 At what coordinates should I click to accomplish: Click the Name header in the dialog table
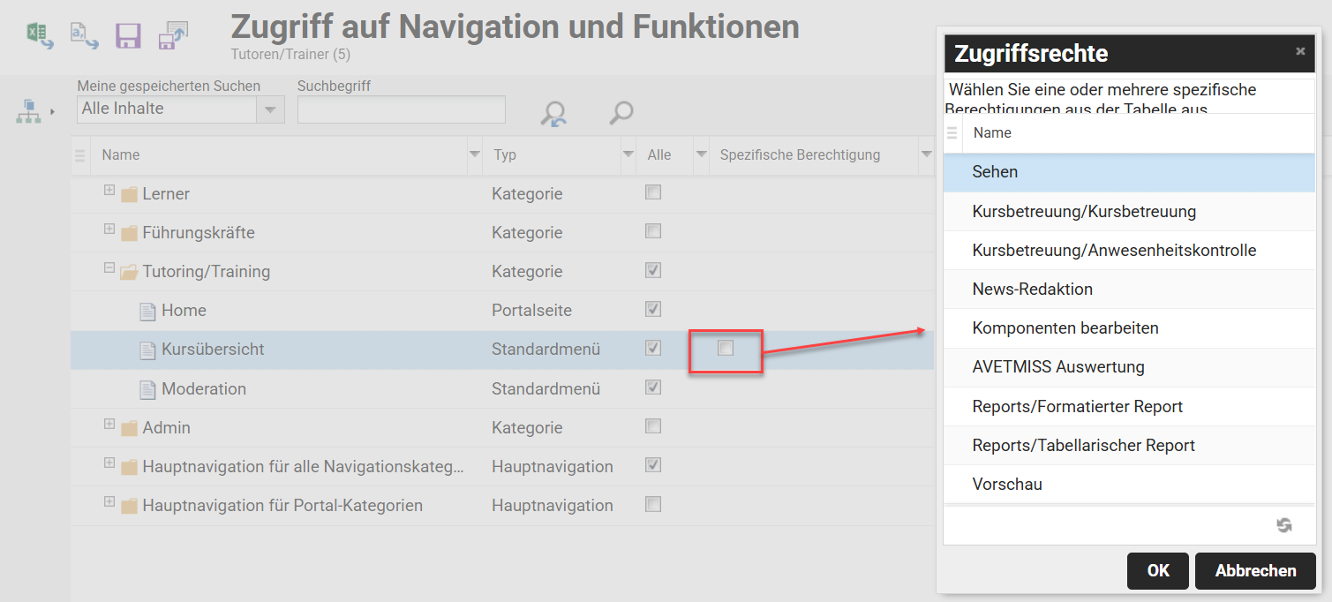tap(992, 133)
